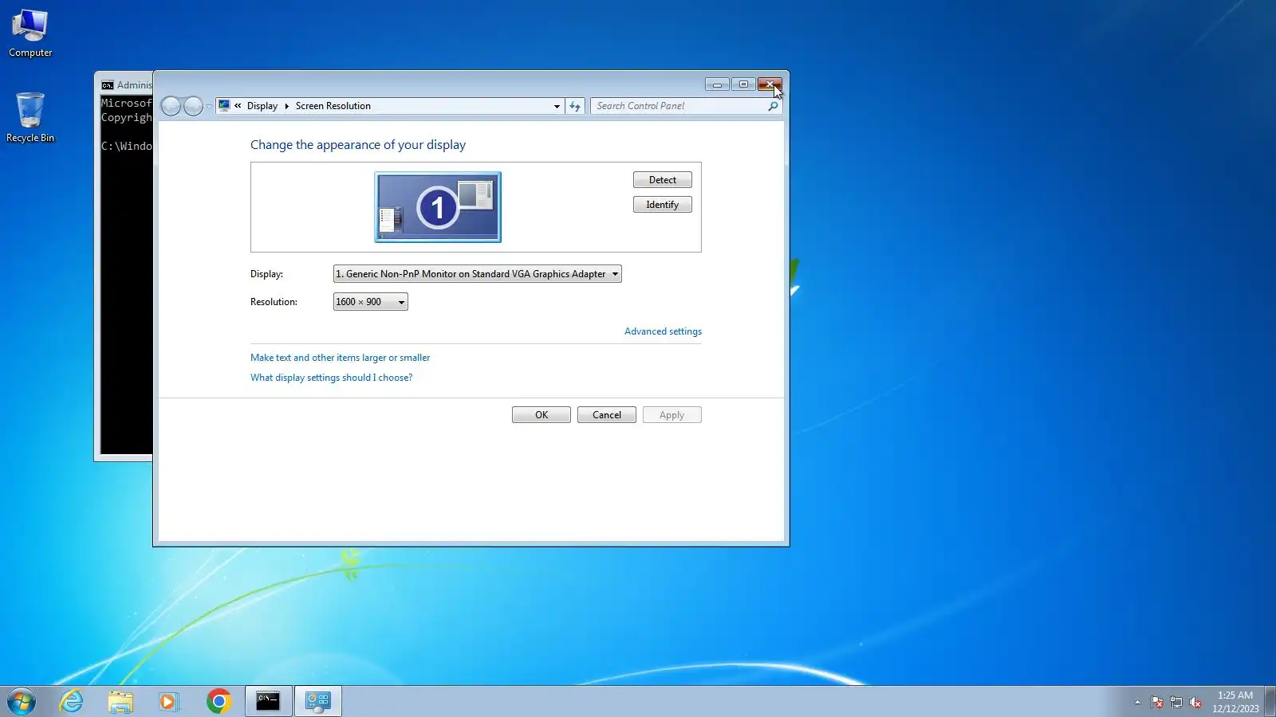Show hidden system tray icons

[1137, 702]
